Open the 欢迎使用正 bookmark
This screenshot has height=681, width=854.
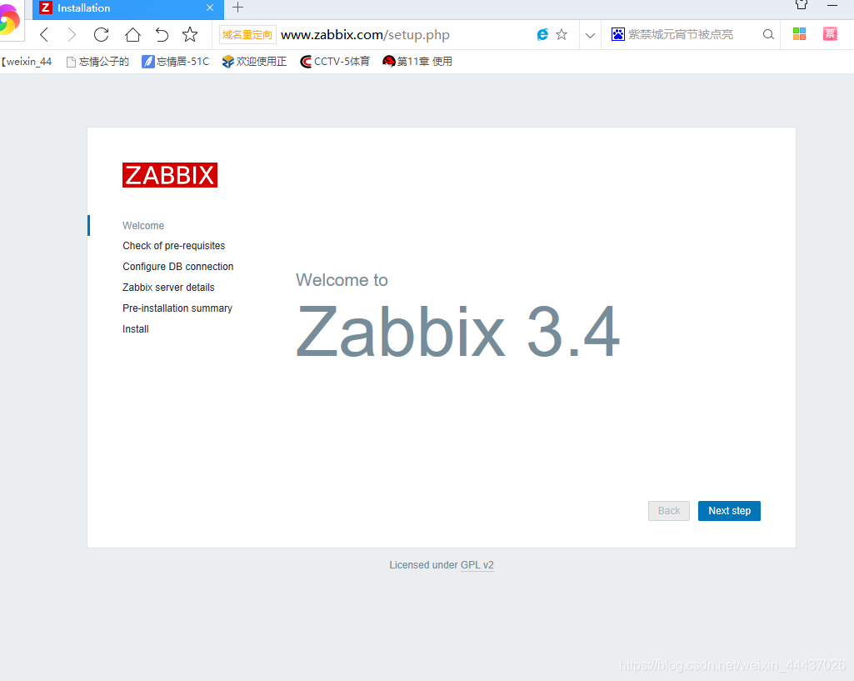254,62
